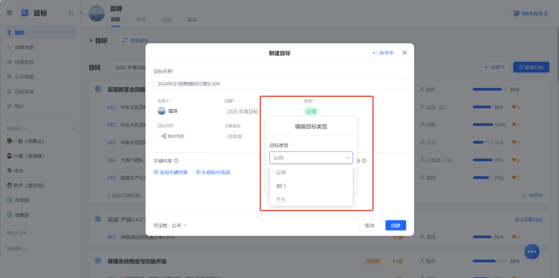The image size is (559, 278).
Task: Click KR2 100% progress bar
Action: pos(483,125)
